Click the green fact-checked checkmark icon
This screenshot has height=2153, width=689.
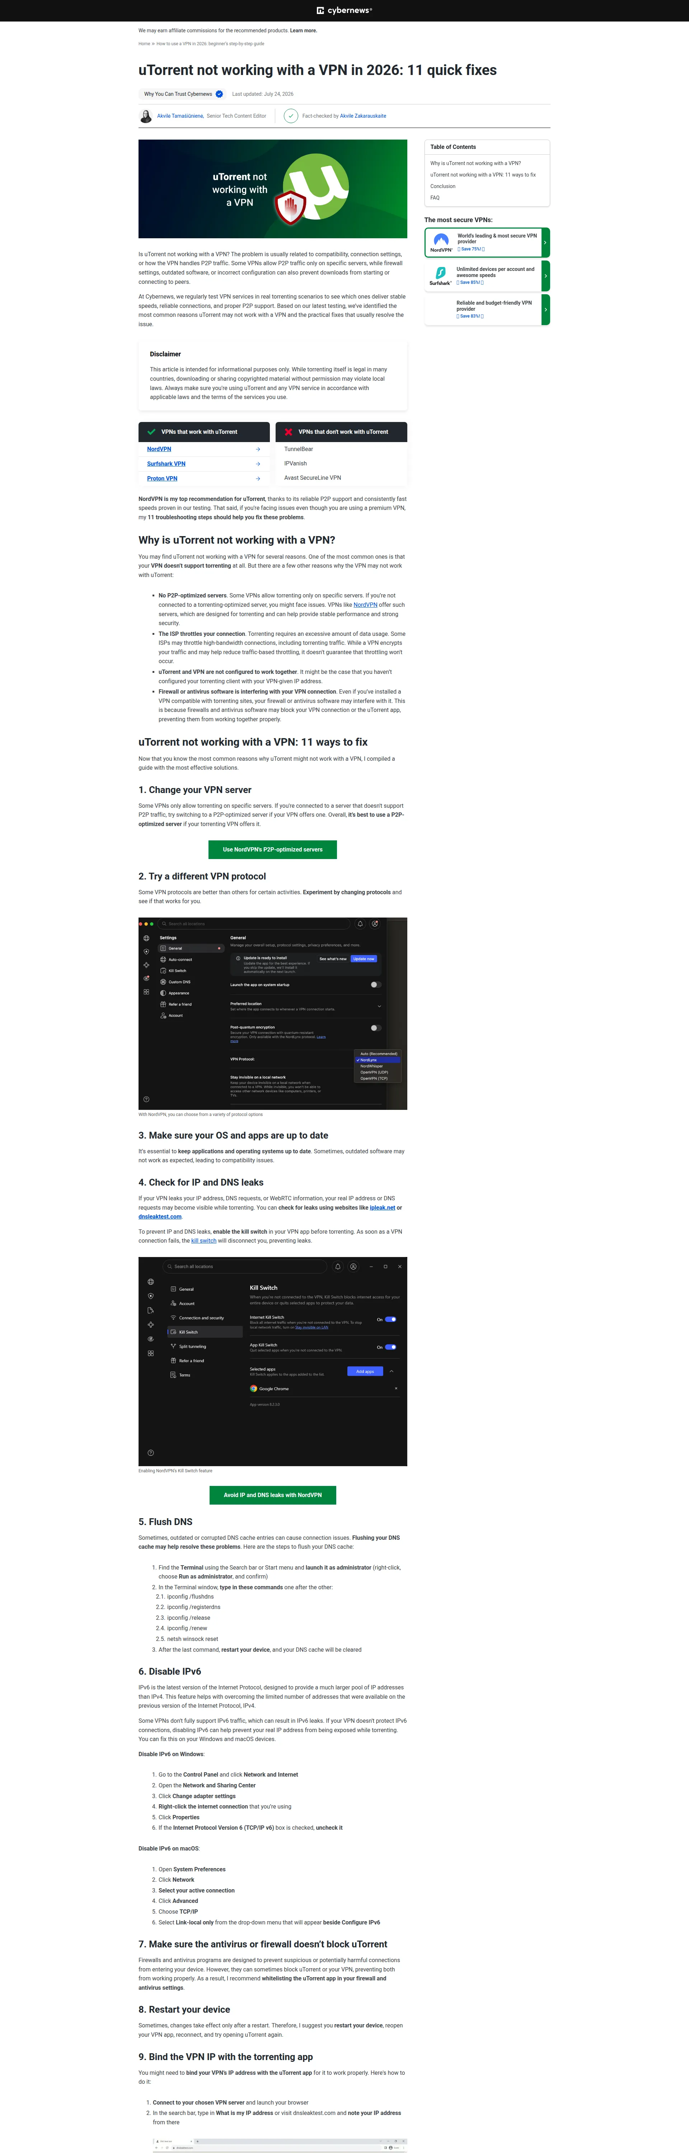pyautogui.click(x=290, y=116)
